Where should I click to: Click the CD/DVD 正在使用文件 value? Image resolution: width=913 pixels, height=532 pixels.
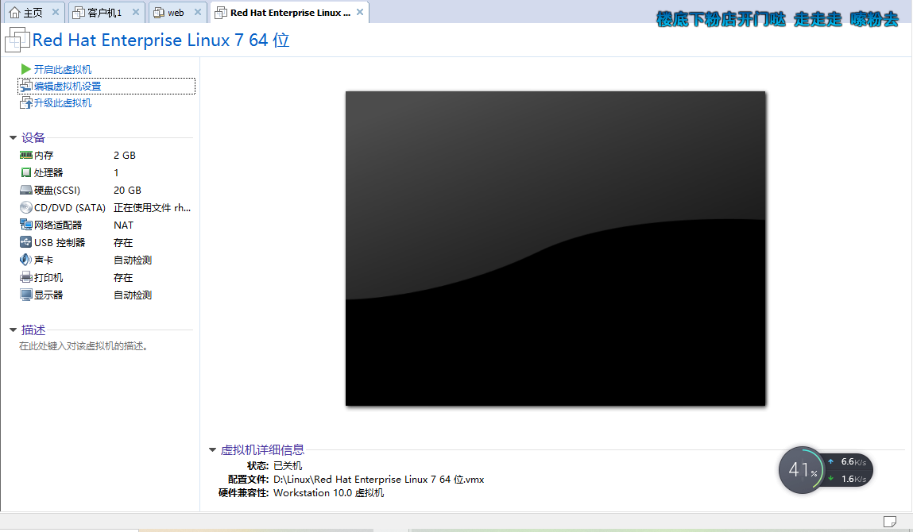[x=152, y=208]
